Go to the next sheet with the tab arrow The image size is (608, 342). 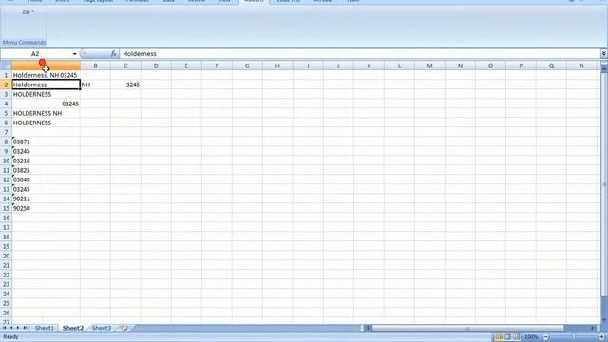click(18, 328)
